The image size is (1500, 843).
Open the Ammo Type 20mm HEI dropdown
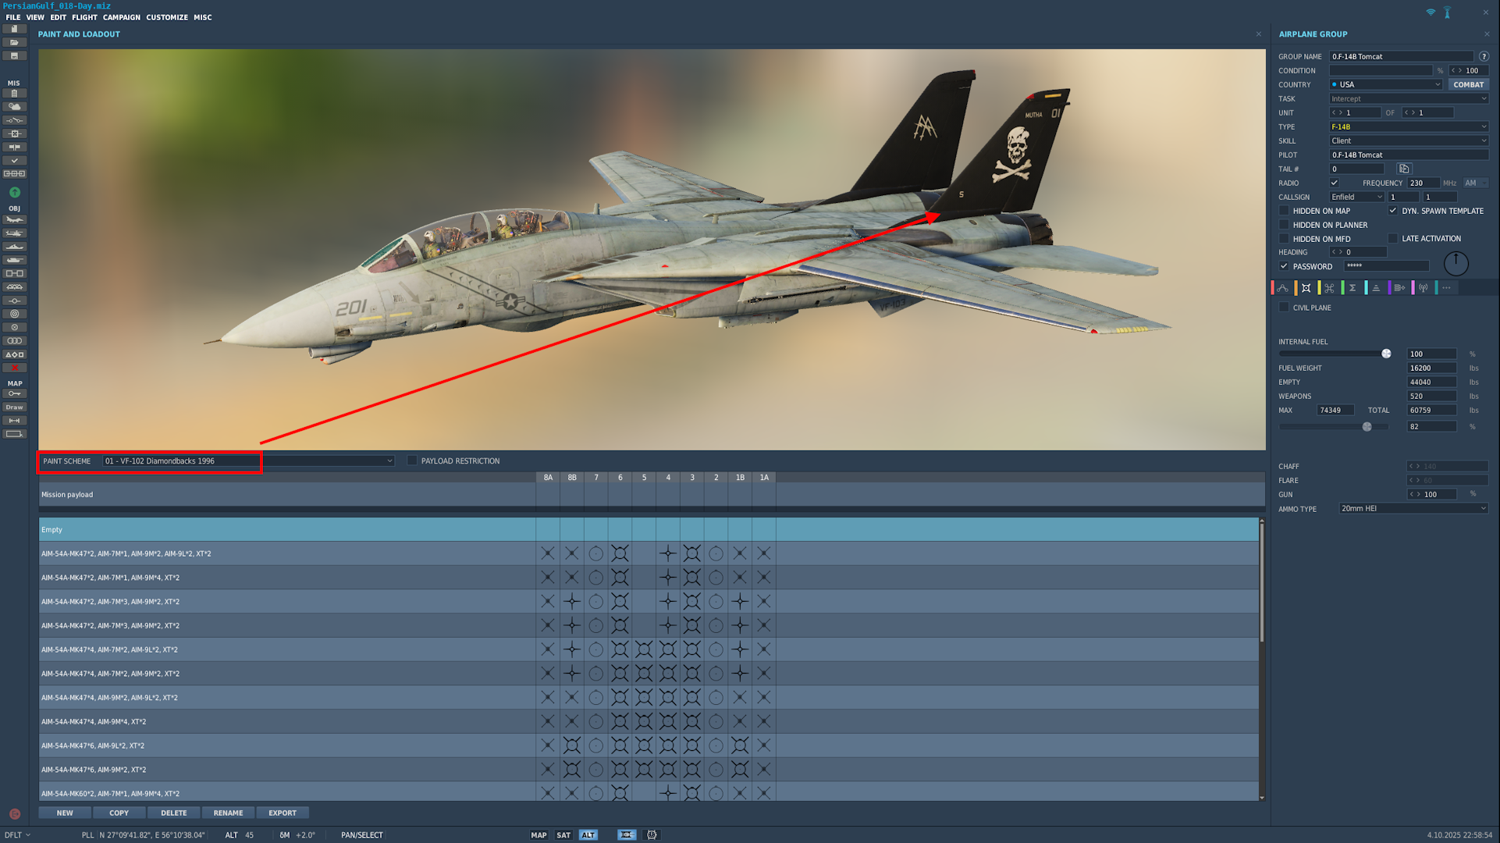pyautogui.click(x=1413, y=509)
